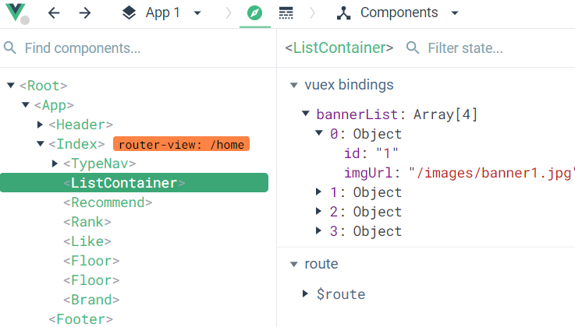The height and width of the screenshot is (327, 575).
Task: Collapse the bannerList array
Action: [305, 114]
